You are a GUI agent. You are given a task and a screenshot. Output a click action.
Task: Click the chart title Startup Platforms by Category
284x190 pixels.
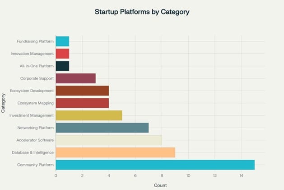pyautogui.click(x=142, y=12)
